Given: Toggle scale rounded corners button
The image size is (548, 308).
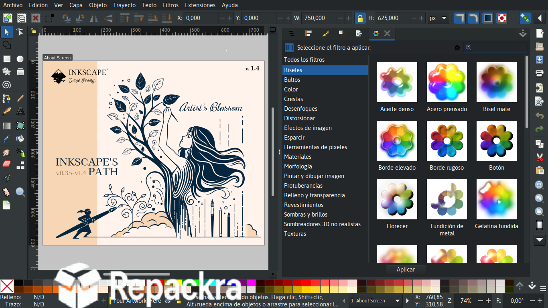Looking at the screenshot, I should pyautogui.click(x=474, y=18).
